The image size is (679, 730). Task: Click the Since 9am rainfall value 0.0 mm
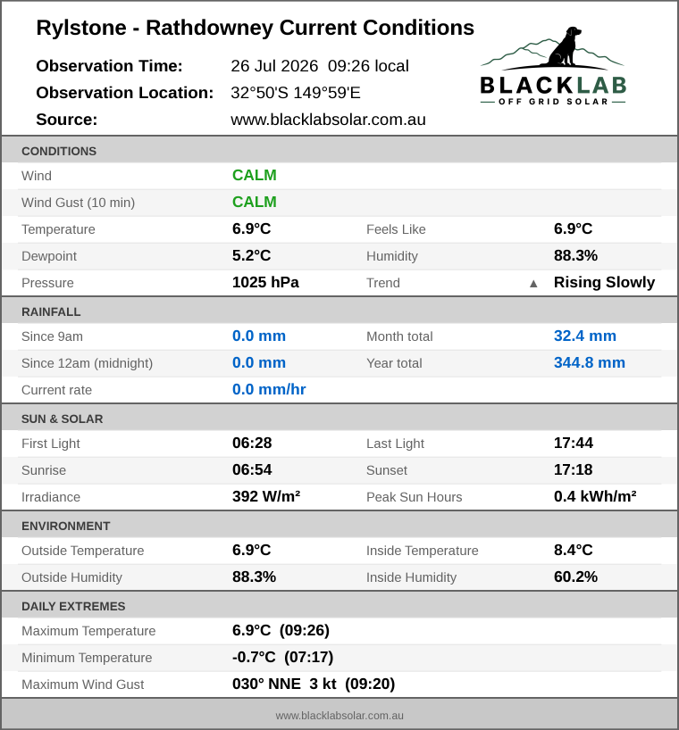tap(259, 336)
